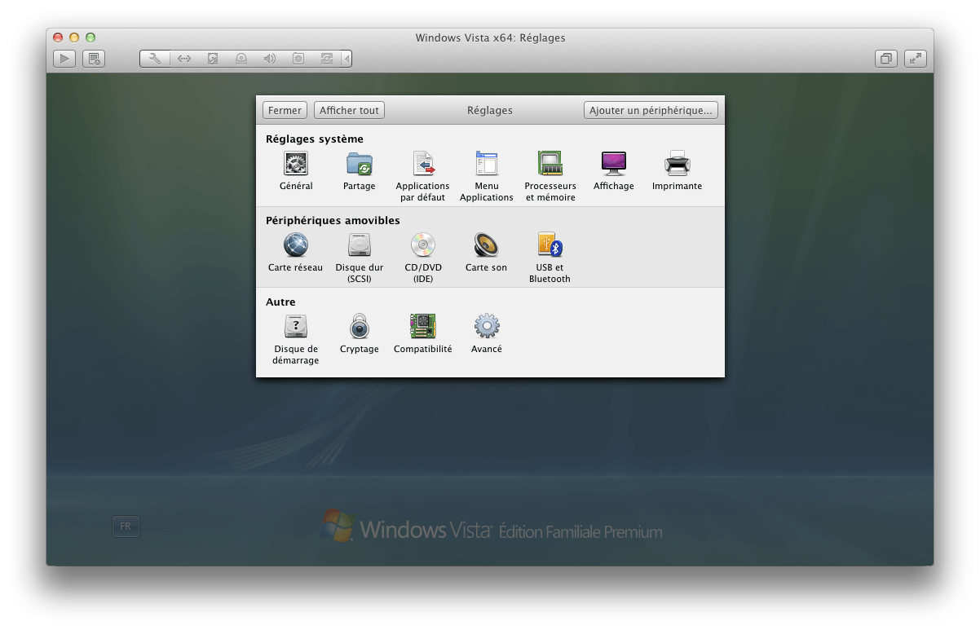Minimize the window with the yellow button
Image resolution: width=980 pixels, height=630 pixels.
(x=74, y=37)
